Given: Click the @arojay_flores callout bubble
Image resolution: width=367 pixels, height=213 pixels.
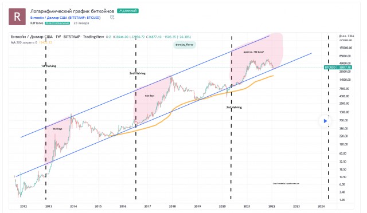Looking at the screenshot, I should point(185,45).
